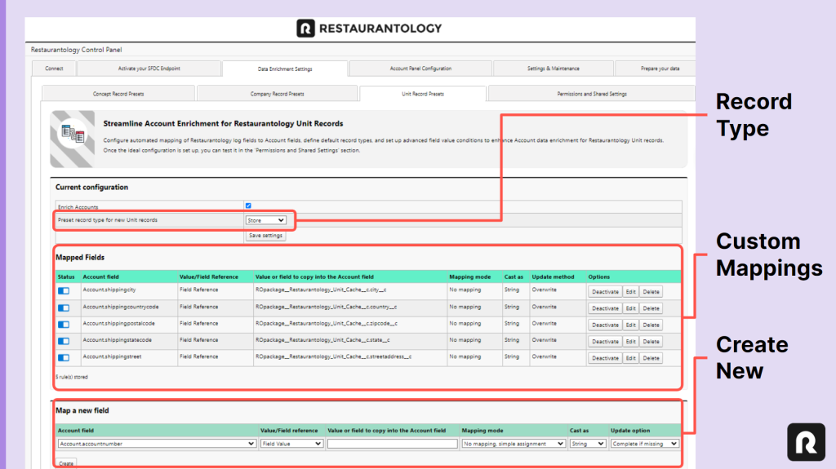Click the Restaurantology logo icon in header
This screenshot has width=836, height=469.
[x=305, y=29]
